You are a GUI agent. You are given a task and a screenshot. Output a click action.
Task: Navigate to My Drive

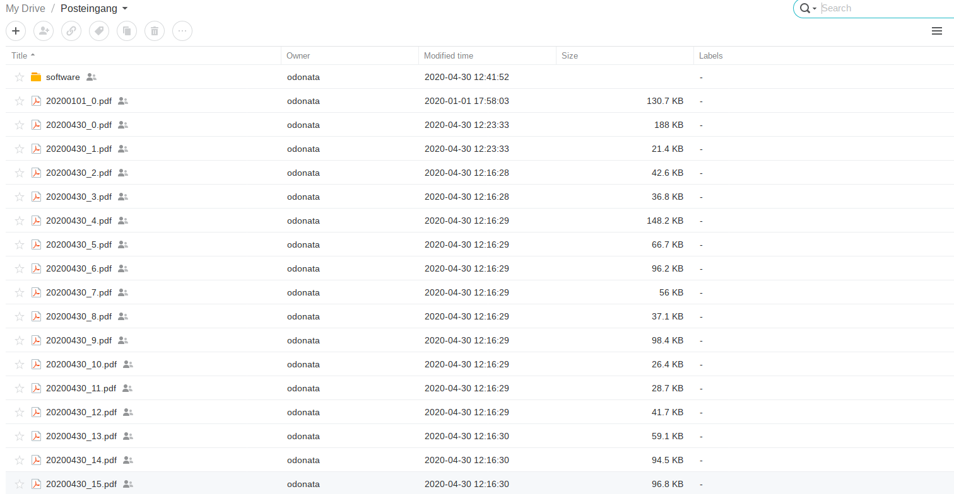[x=25, y=8]
